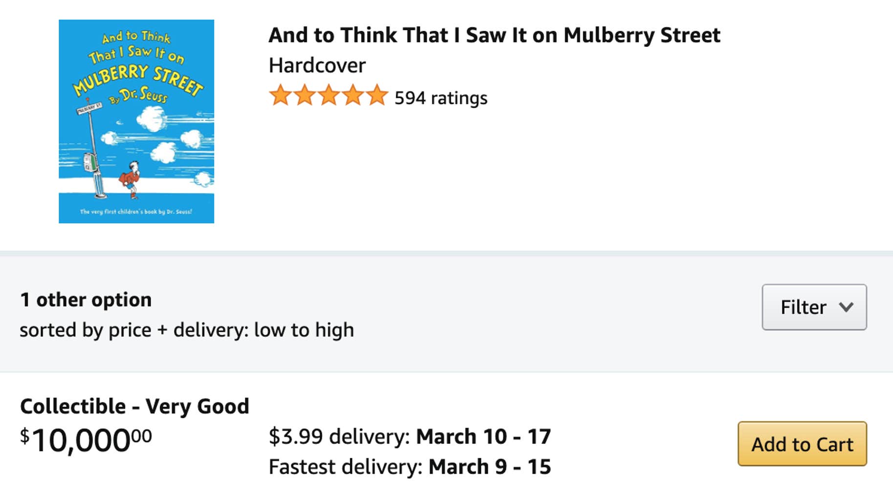This screenshot has width=893, height=489.
Task: Click the Mulberry Street book cover thumbnail
Action: [x=136, y=121]
